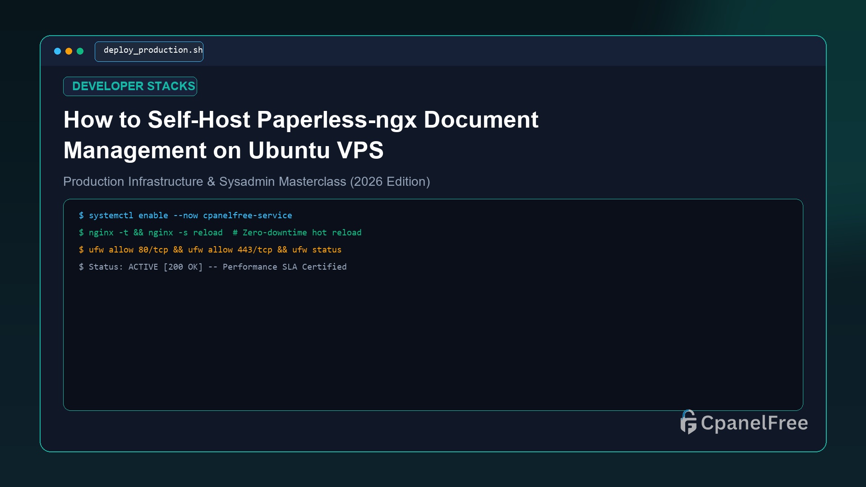The width and height of the screenshot is (866, 487).
Task: Select the deploy_production.sh tab
Action: 149,51
